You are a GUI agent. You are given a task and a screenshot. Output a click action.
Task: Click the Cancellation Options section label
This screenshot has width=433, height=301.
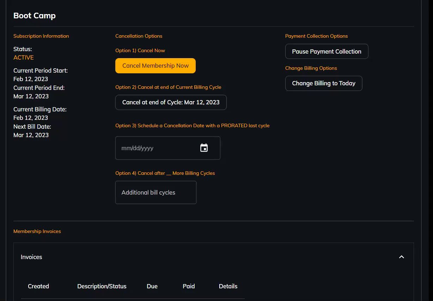[x=139, y=36]
